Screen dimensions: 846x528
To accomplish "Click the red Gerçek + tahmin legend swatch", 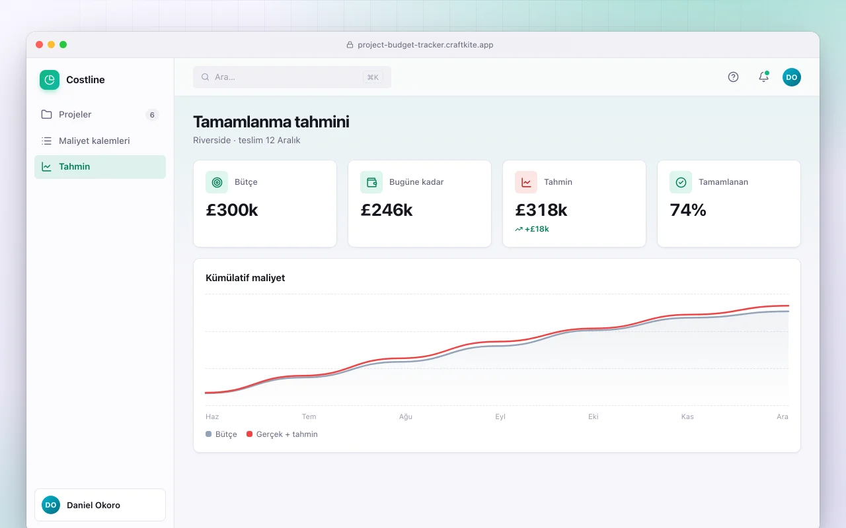I will point(250,434).
